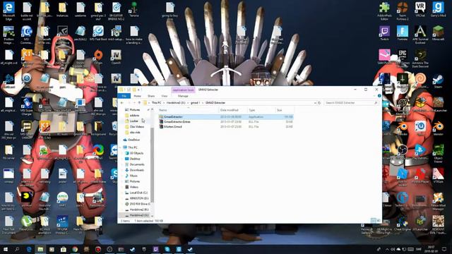Open the Home ribbon tab

pyautogui.click(x=138, y=96)
